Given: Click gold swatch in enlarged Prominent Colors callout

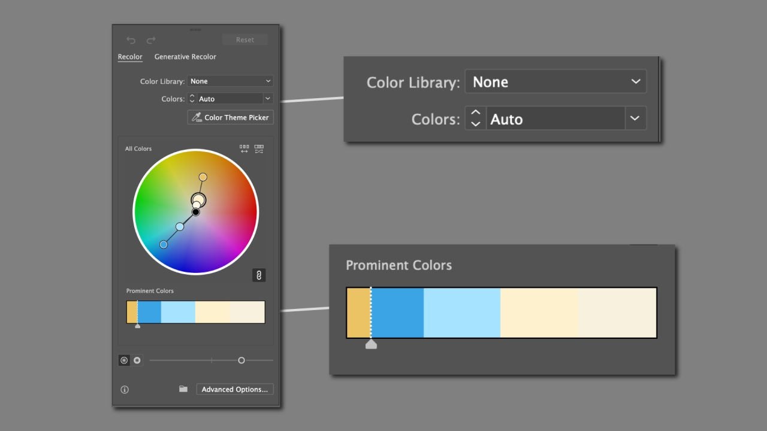Looking at the screenshot, I should (359, 312).
